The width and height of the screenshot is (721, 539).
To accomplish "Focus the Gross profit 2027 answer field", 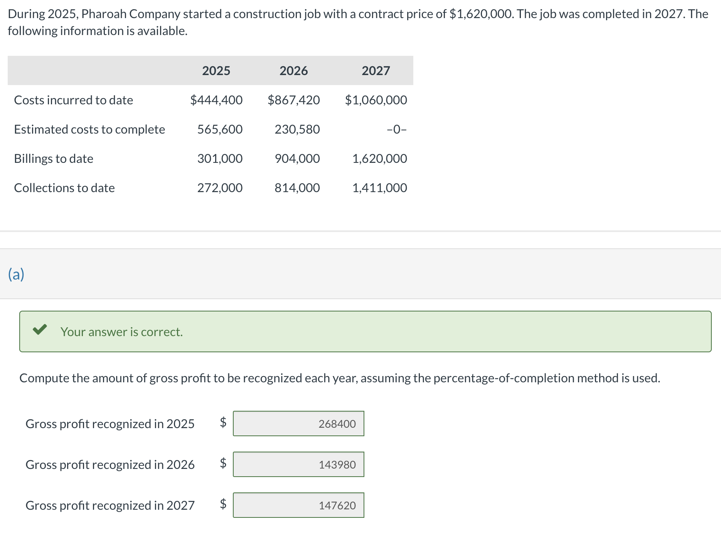I will tap(298, 505).
